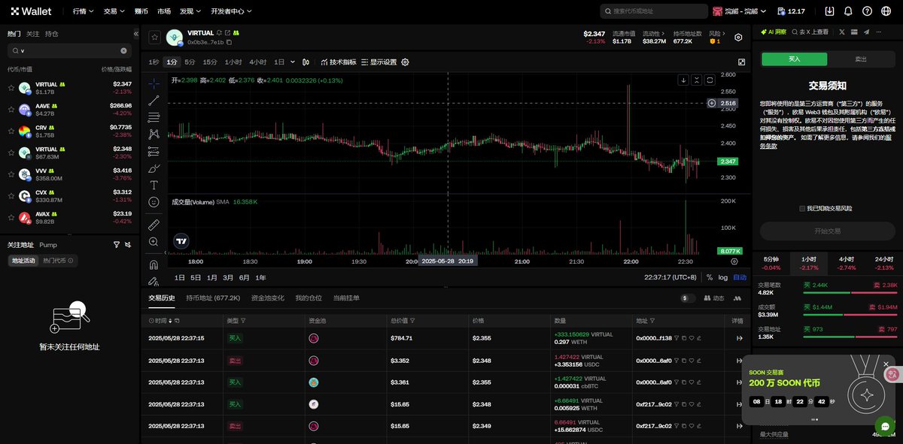Viewport: 903px width, 444px height.
Task: Open the watchlist address filter icon
Action: 116,245
